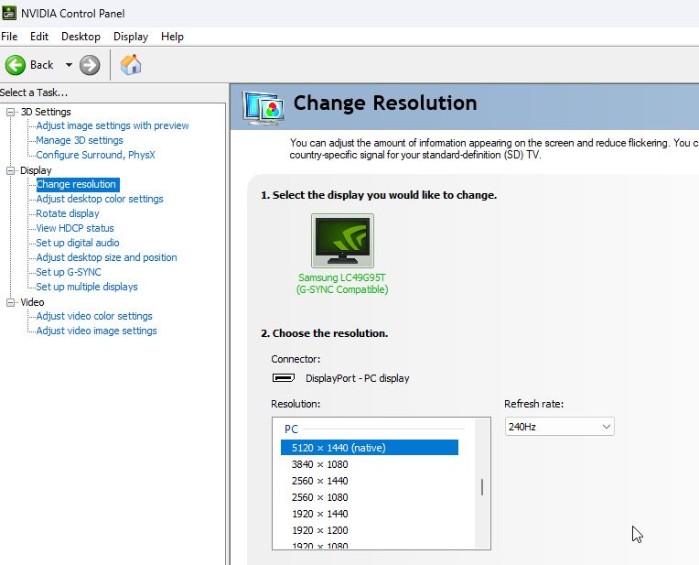The image size is (699, 565).
Task: Click the Change Resolution header icon
Action: 263,106
